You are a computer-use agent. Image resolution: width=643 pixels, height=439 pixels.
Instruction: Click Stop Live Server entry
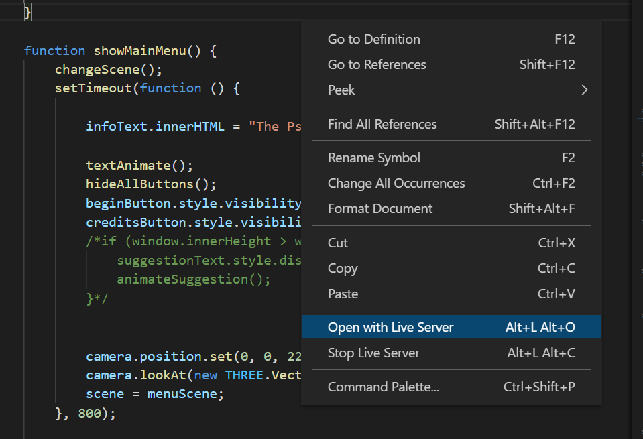451,353
